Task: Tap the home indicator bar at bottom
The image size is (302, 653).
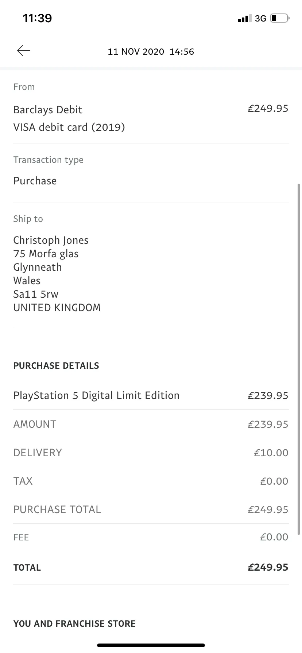Action: click(151, 645)
